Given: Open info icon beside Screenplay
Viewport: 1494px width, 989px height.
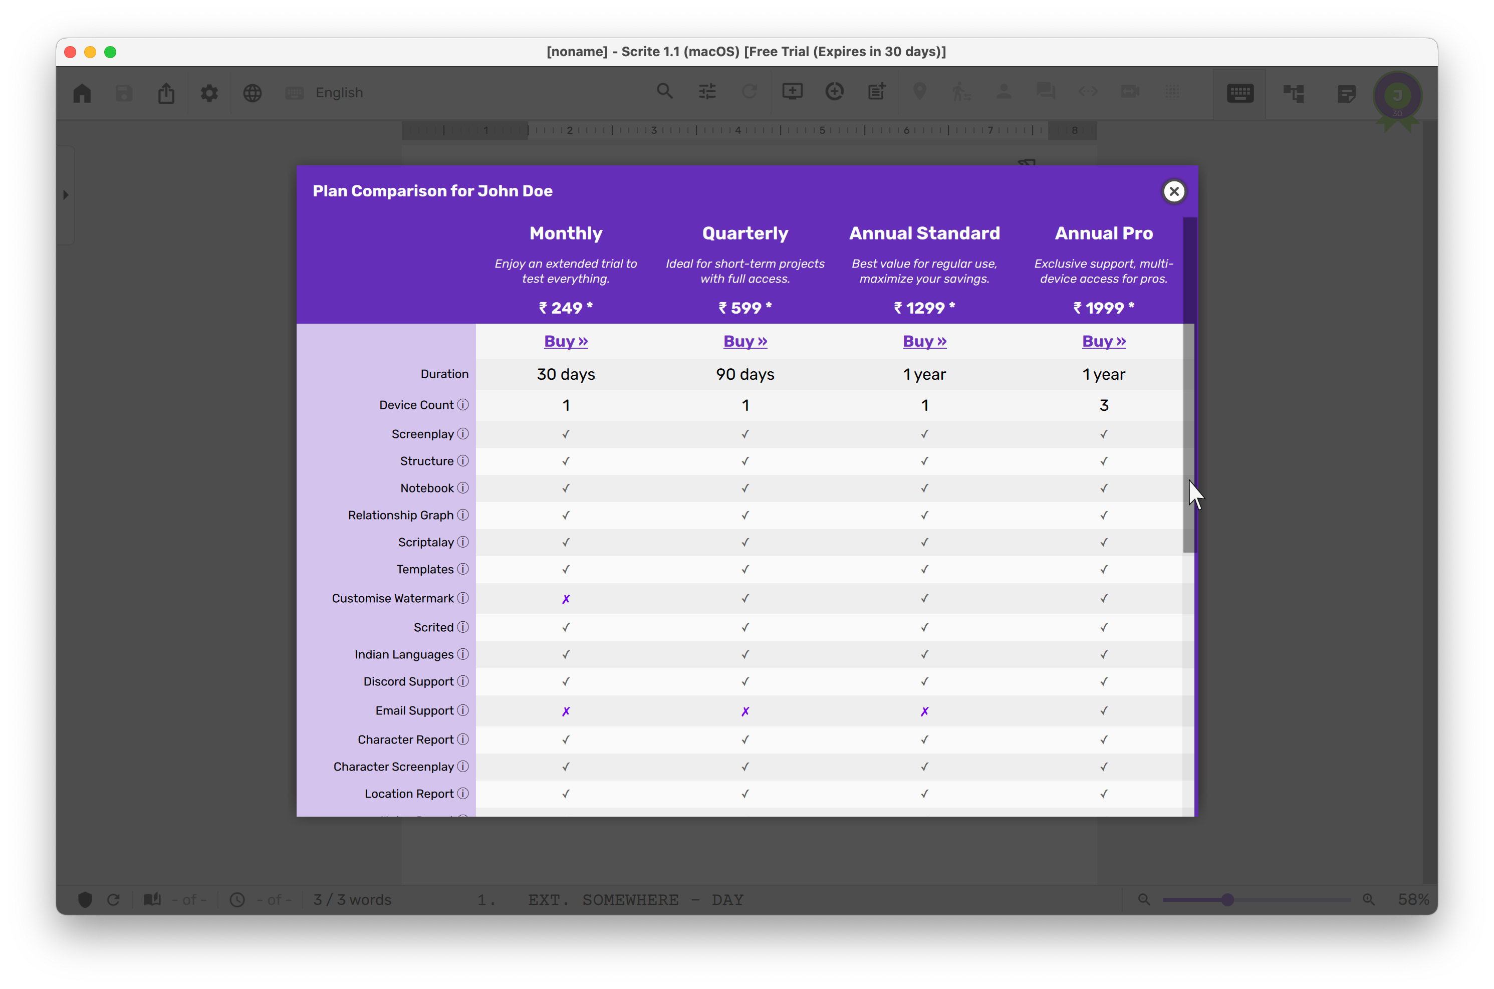Looking at the screenshot, I should pos(463,433).
